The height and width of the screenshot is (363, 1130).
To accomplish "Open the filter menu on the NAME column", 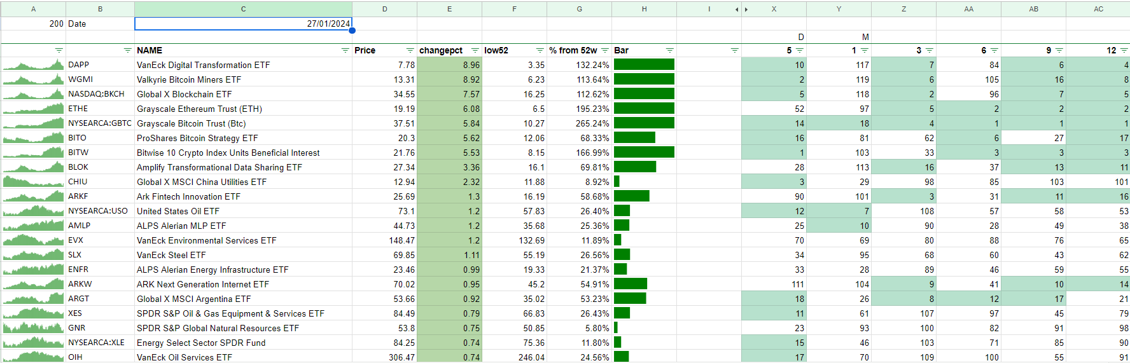I will tap(345, 50).
